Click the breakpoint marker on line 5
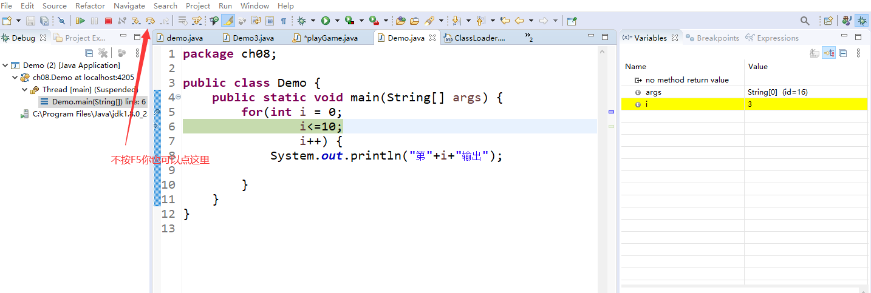 (x=157, y=112)
